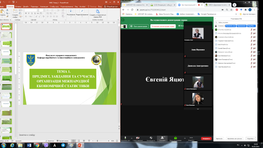Click zoom in plus icon in PowerPoint
Viewport: 263px width, 148px height.
click(108, 141)
